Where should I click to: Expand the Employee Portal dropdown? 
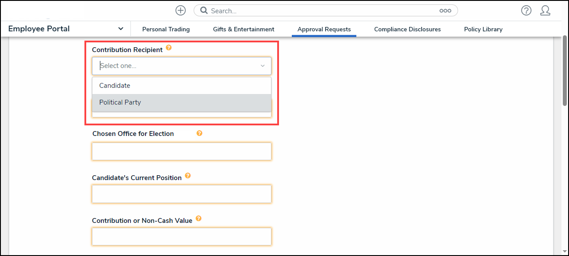(120, 28)
